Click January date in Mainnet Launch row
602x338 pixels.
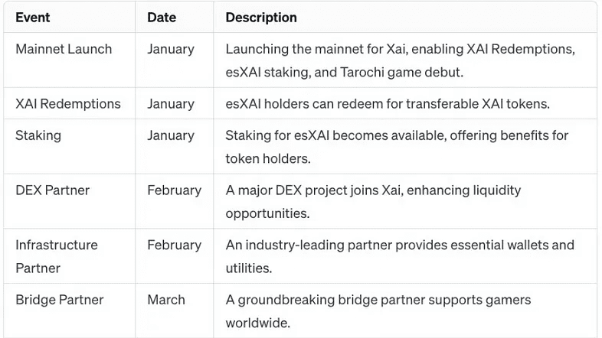(x=171, y=50)
